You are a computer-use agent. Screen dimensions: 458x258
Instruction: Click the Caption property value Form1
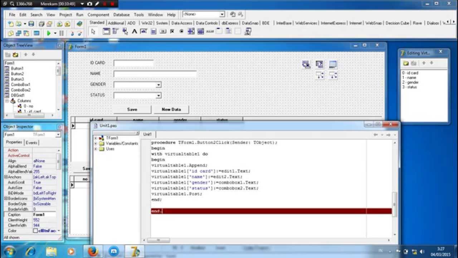[x=45, y=215]
